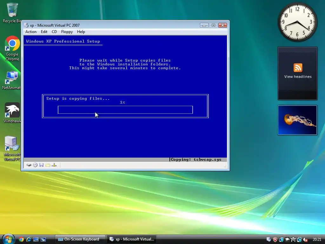Click the second network tray icon beside volume
Viewport: 325px width, 244px height.
(299, 240)
